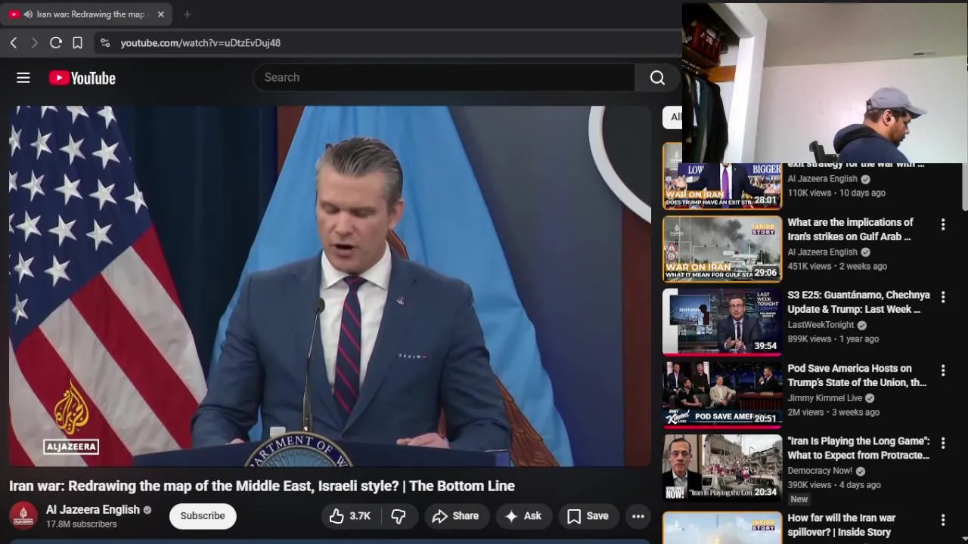Open the Democracy Now! channel link
The width and height of the screenshot is (968, 544).
click(820, 470)
